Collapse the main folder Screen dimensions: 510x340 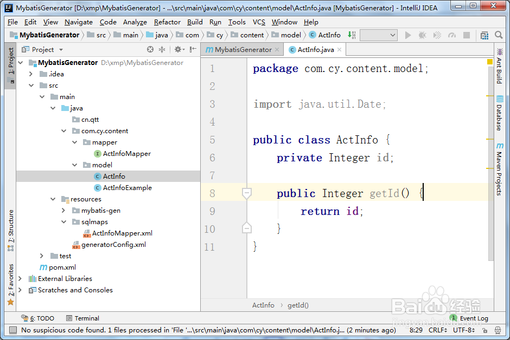click(x=42, y=97)
